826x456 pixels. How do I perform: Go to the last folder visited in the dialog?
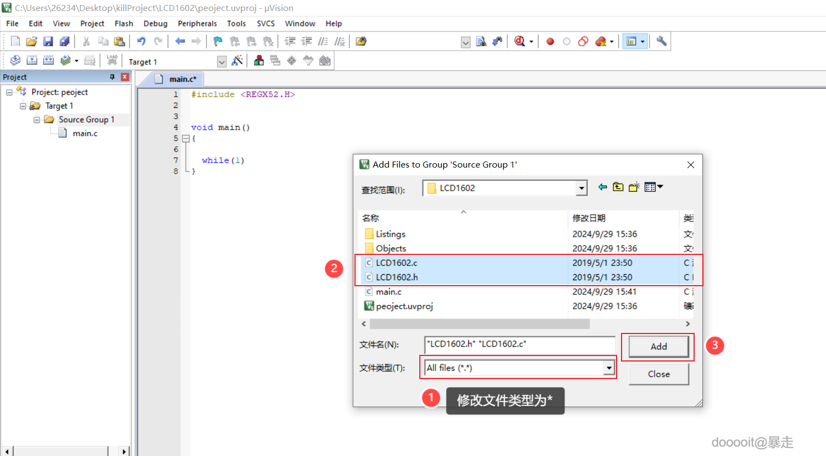click(x=603, y=187)
